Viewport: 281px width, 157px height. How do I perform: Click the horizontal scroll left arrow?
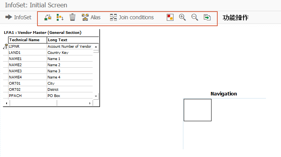pos(7,103)
